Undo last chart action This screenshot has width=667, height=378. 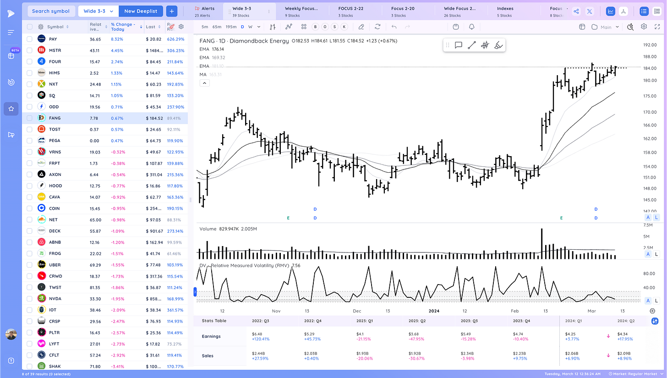394,27
